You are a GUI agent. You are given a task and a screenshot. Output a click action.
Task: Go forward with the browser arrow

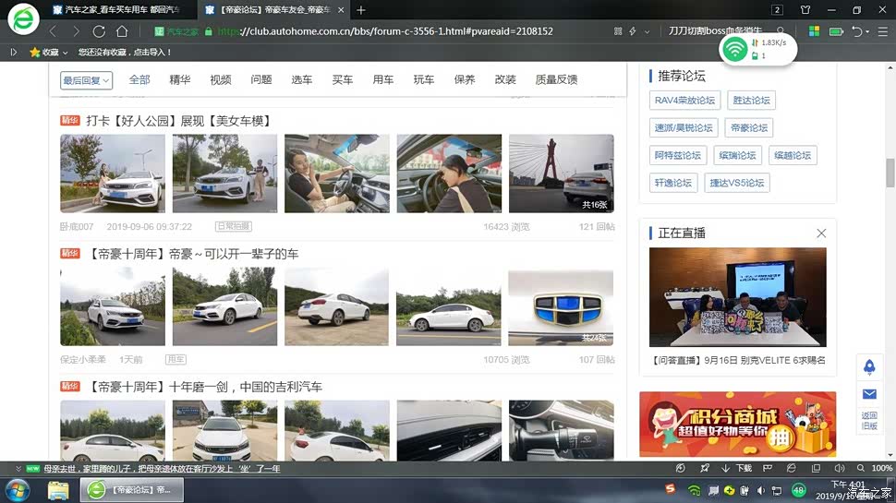tap(76, 31)
